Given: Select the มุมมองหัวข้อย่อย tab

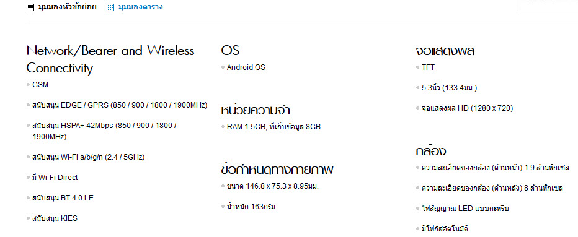Looking at the screenshot, I should tap(68, 7).
